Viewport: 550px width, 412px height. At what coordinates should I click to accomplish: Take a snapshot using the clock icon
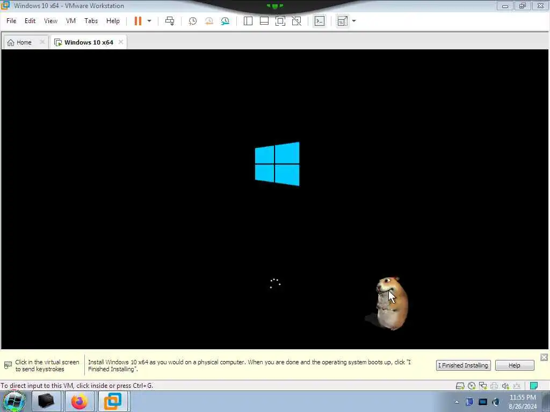point(193,21)
